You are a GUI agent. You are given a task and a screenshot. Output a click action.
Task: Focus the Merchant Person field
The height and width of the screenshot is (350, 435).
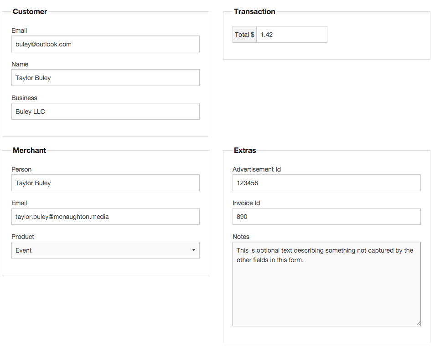(105, 183)
